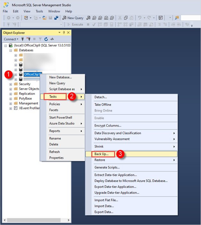
Task: Open the Undo history dropdown arrow
Action: pyautogui.click(x=144, y=18)
